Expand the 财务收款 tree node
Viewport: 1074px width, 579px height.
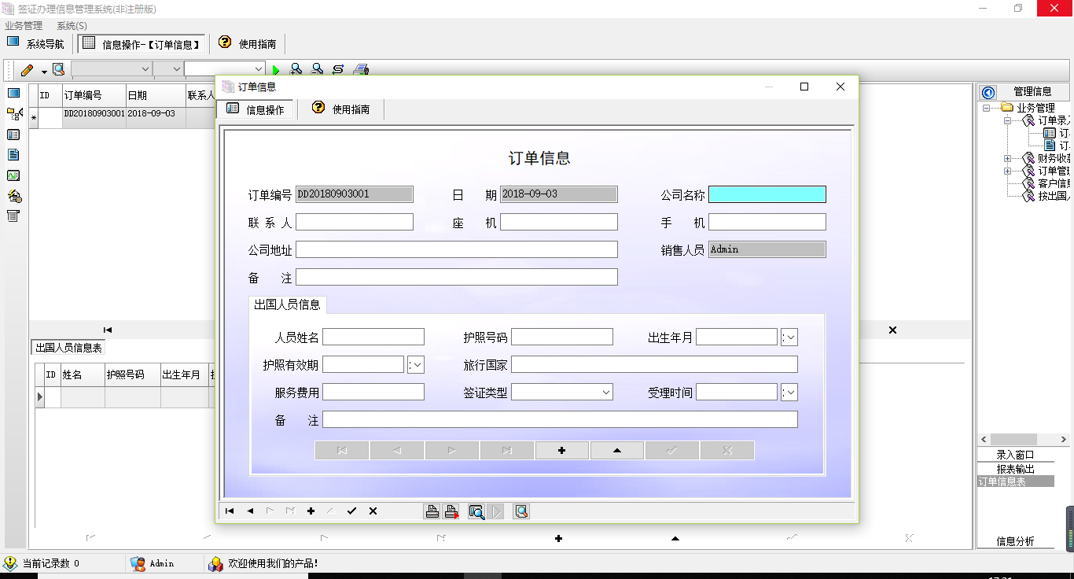1007,158
